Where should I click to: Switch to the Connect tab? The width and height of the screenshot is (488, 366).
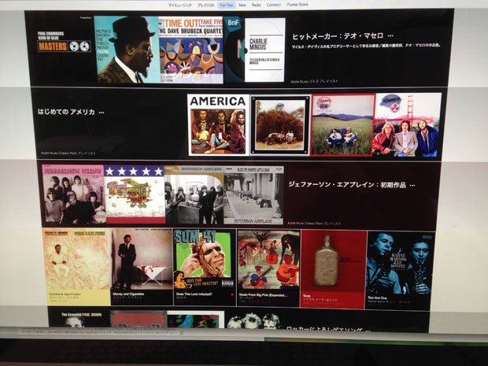pyautogui.click(x=274, y=5)
